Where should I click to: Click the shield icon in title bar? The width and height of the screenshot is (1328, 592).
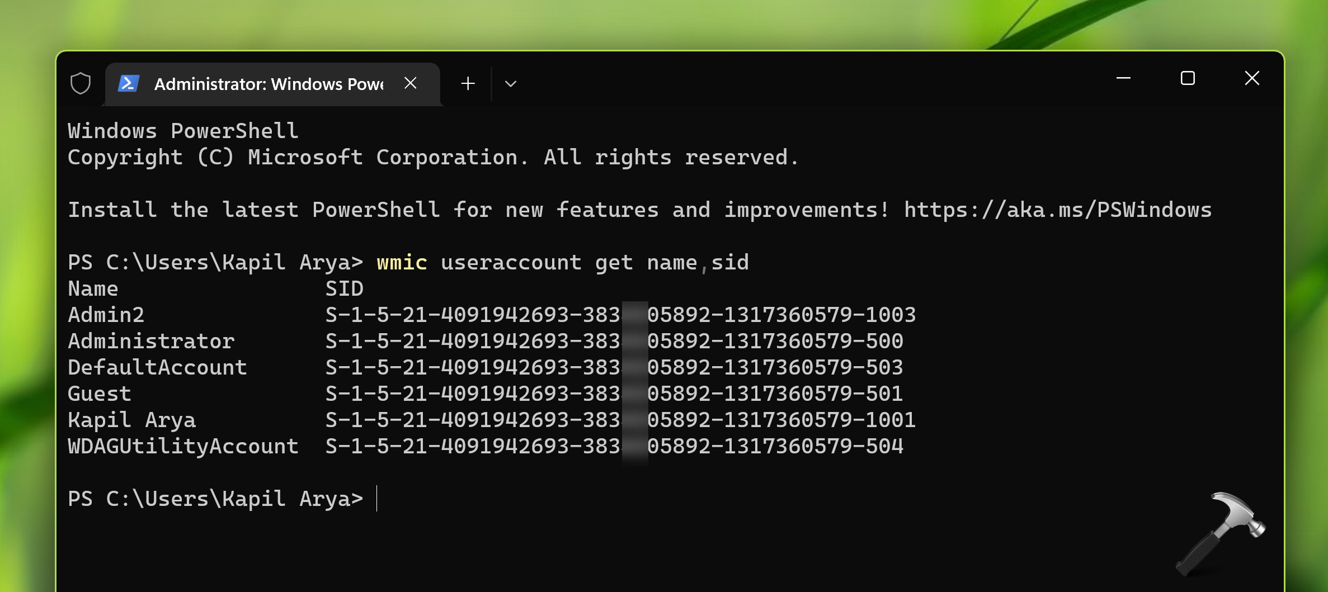pyautogui.click(x=81, y=84)
